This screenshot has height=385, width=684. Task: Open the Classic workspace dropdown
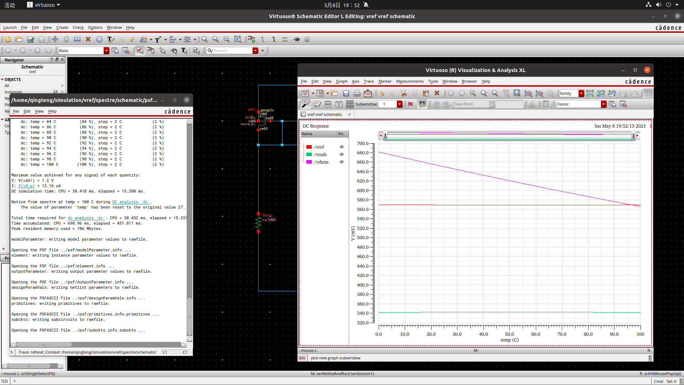coord(603,104)
